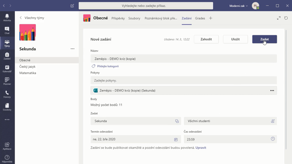The width and height of the screenshot is (292, 164).
Task: Open Soubory files icon in sidebar
Action: point(7,107)
